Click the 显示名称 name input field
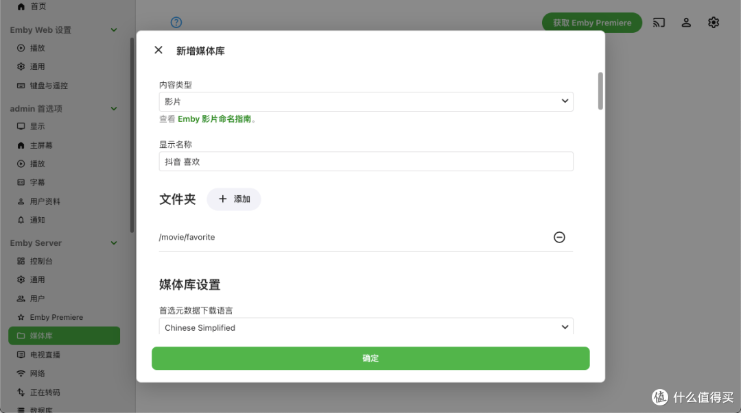Image resolution: width=741 pixels, height=413 pixels. 366,161
